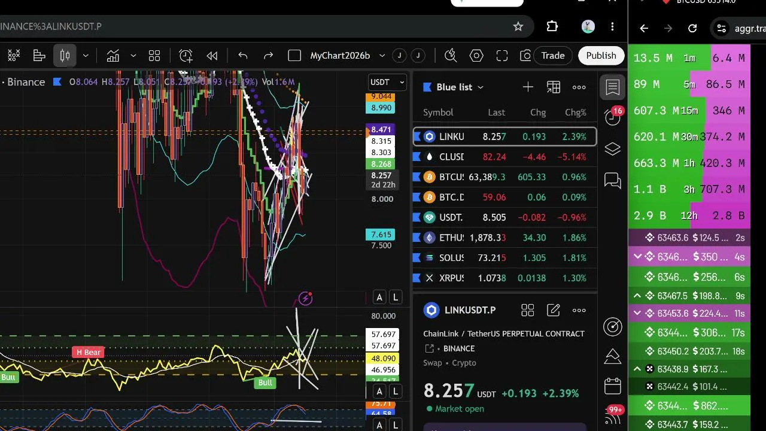Start bar replay with the rewind icon

212,56
